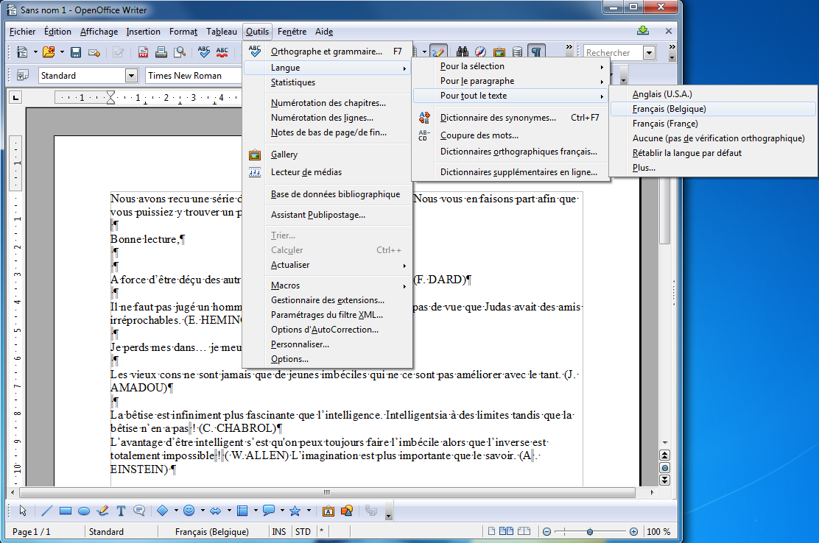Click the spelling and grammar check icon in toolbar
The width and height of the screenshot is (819, 543).
tap(204, 52)
